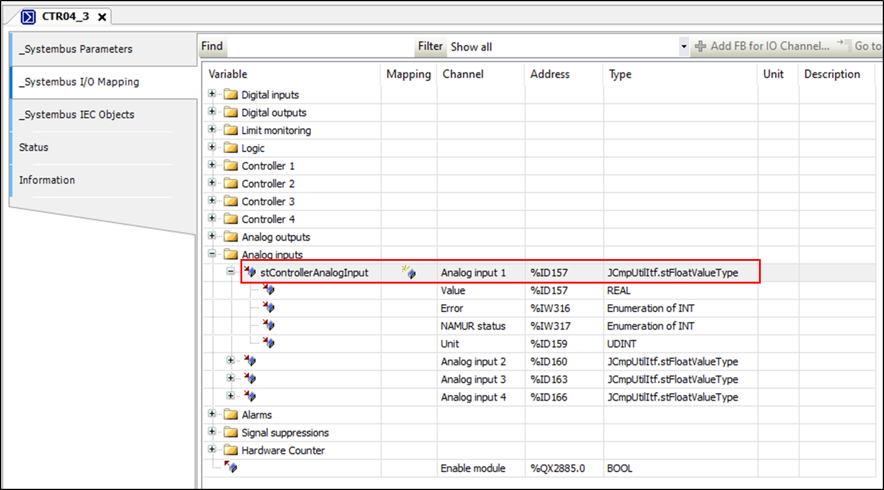
Task: Click the Analog input 3 variable icon
Action: pos(250,379)
